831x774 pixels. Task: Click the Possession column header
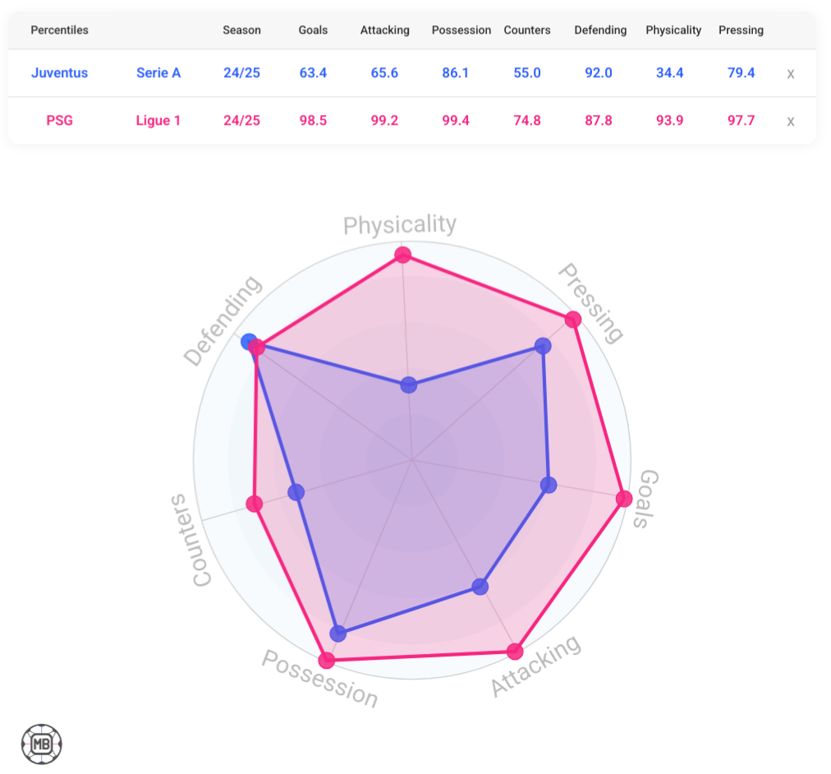[x=461, y=30]
